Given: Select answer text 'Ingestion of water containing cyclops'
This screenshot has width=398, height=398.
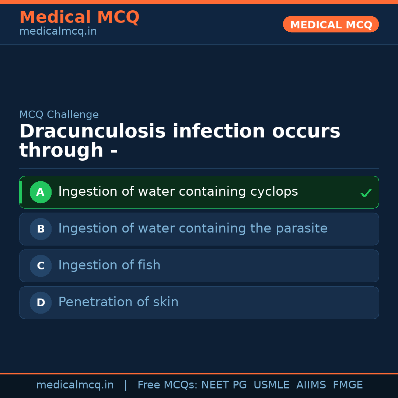Looking at the screenshot, I should tap(178, 192).
